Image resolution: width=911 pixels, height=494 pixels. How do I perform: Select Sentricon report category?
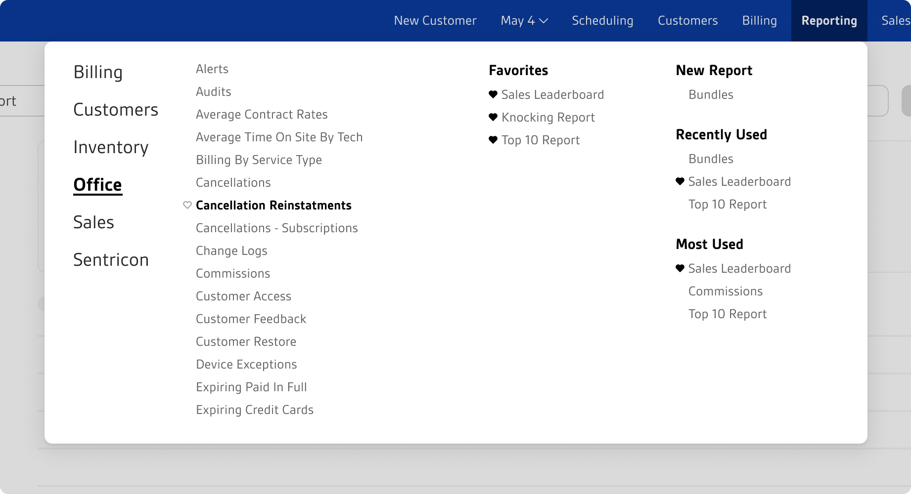(111, 260)
